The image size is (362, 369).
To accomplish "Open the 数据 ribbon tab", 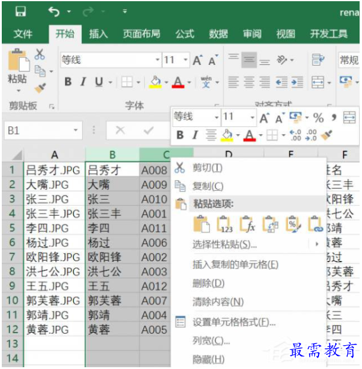I will 218,34.
